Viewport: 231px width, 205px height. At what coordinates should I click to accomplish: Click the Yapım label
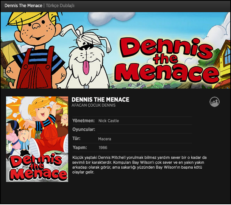pyautogui.click(x=80, y=148)
